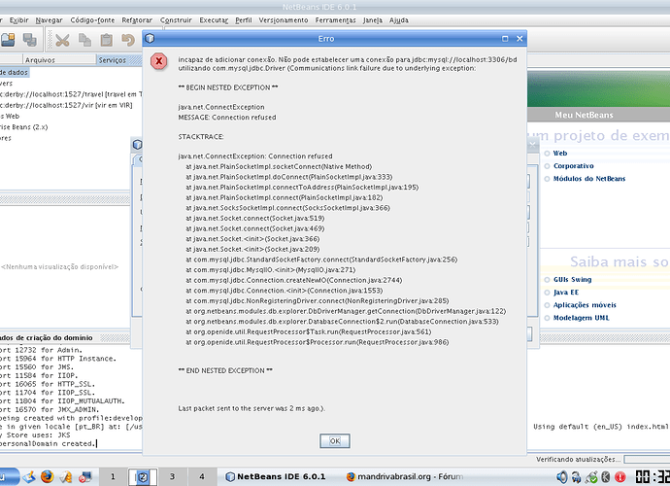Open the Corporativo sample projects link

(x=574, y=166)
